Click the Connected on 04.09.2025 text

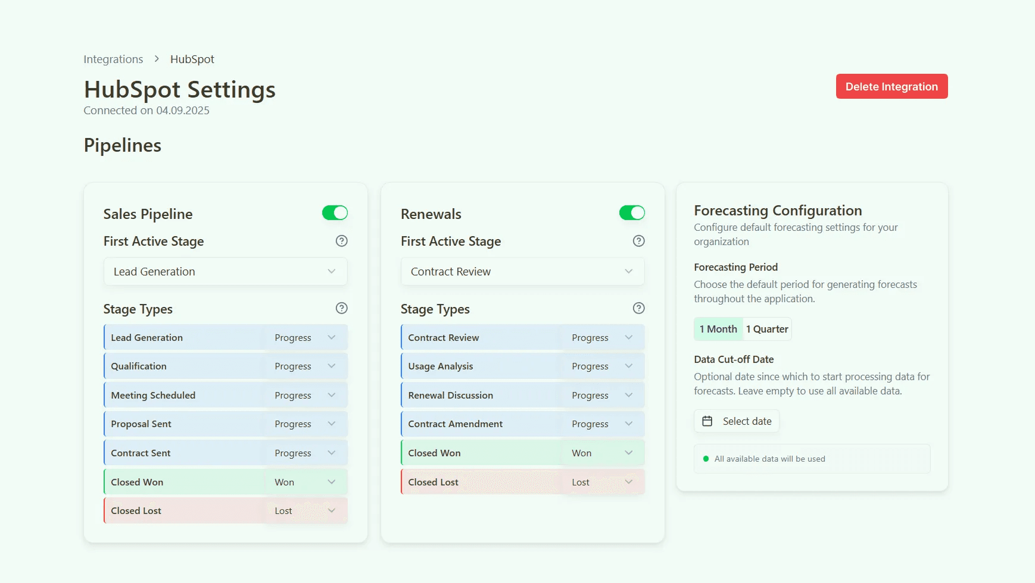click(146, 110)
